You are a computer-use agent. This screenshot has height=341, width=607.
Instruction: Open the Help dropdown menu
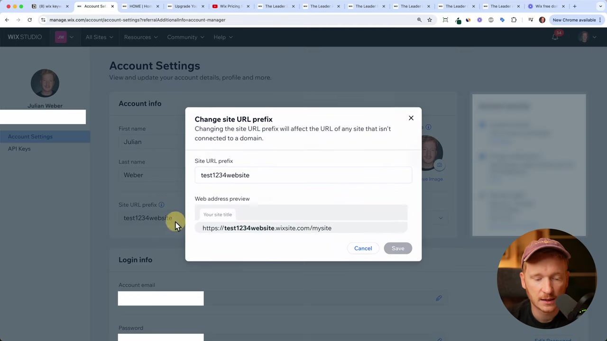(223, 37)
